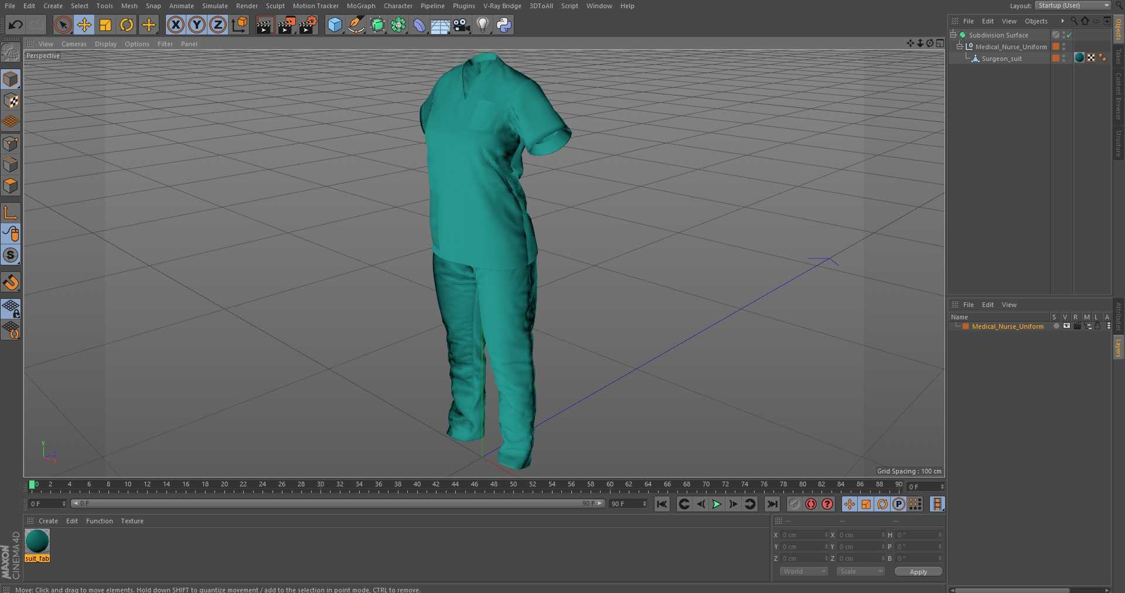Open the Python script icon
1125x593 pixels.
coord(504,25)
